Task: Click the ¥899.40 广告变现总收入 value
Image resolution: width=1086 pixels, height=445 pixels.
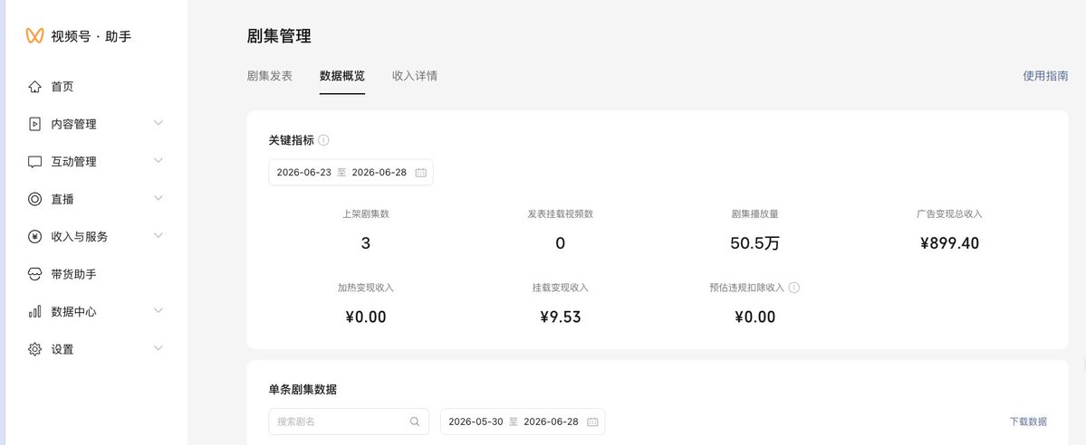Action: pyautogui.click(x=949, y=243)
